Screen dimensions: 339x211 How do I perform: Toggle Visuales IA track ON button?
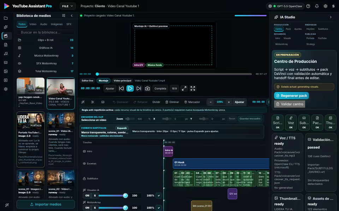[x=87, y=196]
